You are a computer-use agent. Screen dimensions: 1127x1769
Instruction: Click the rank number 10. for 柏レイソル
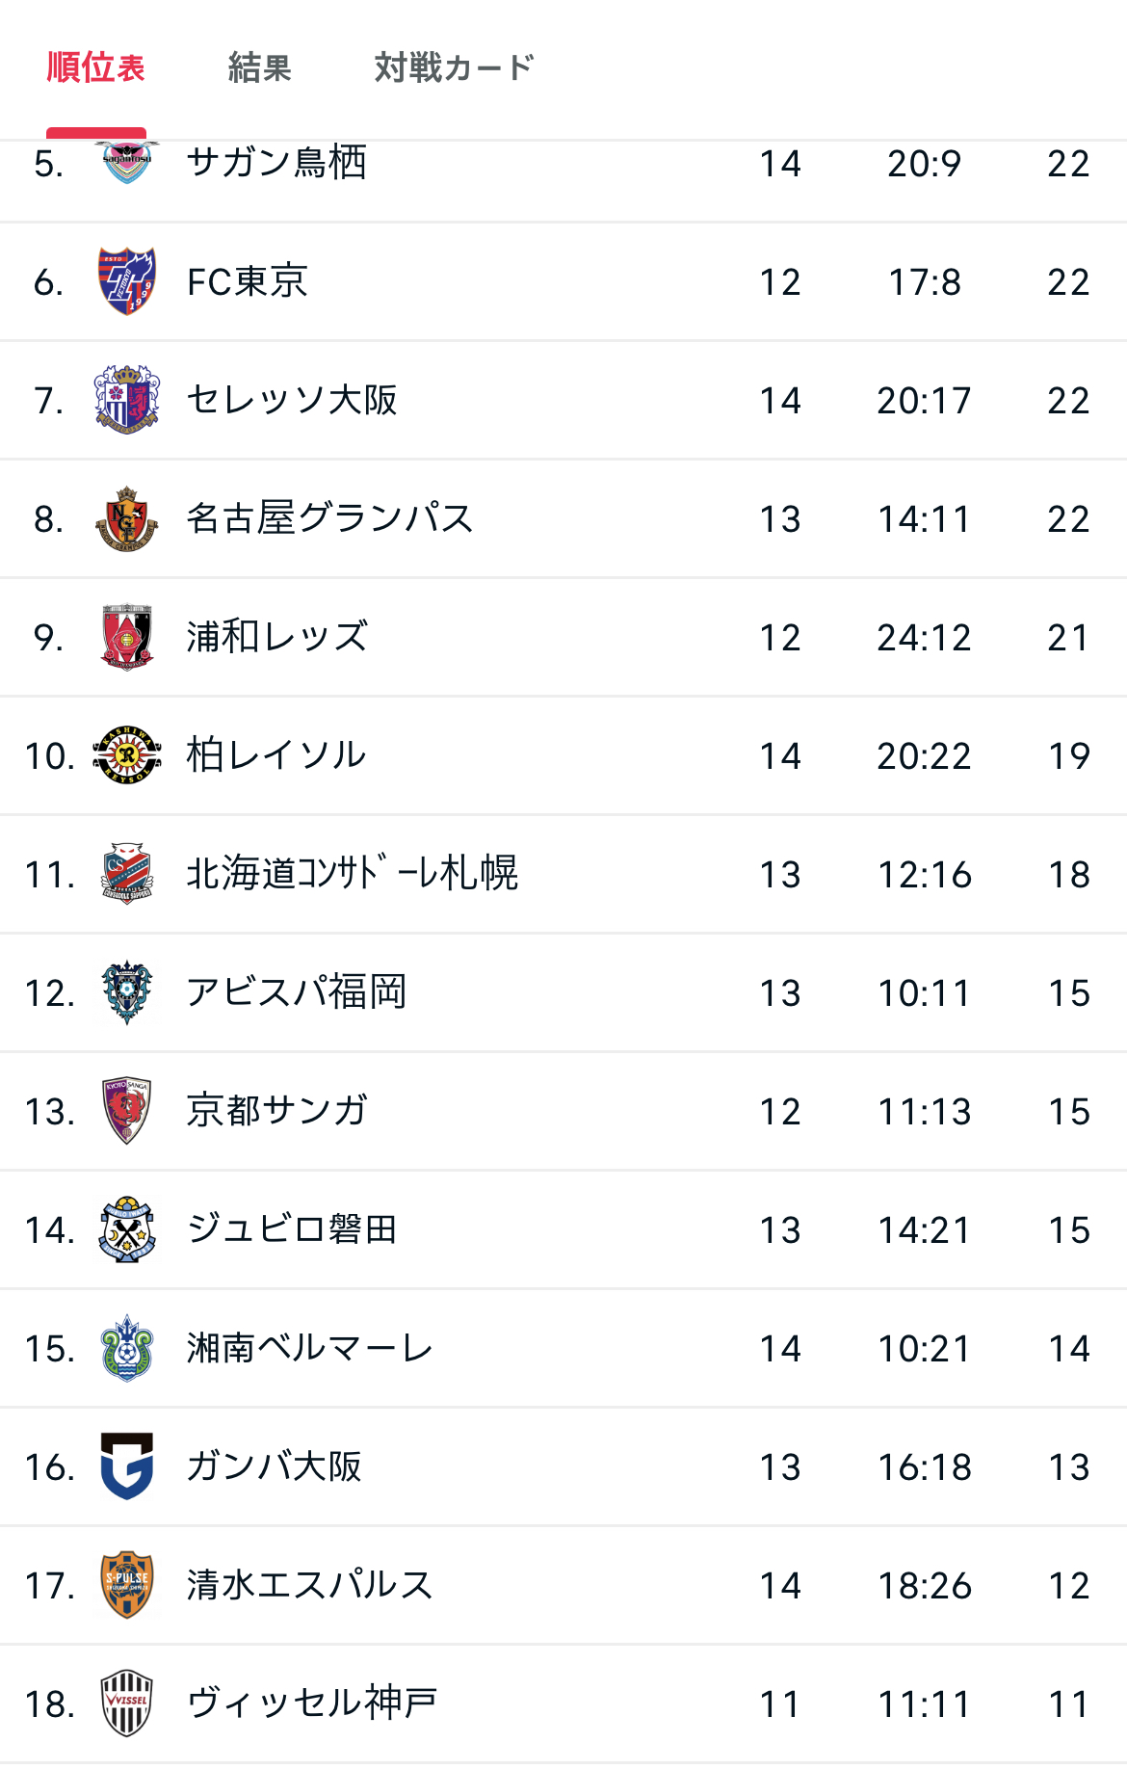[49, 756]
